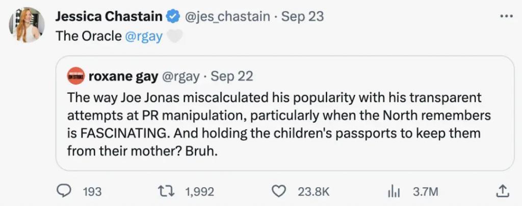The image size is (522, 206).
Task: Click the roxane gay name in quote
Action: (x=122, y=76)
